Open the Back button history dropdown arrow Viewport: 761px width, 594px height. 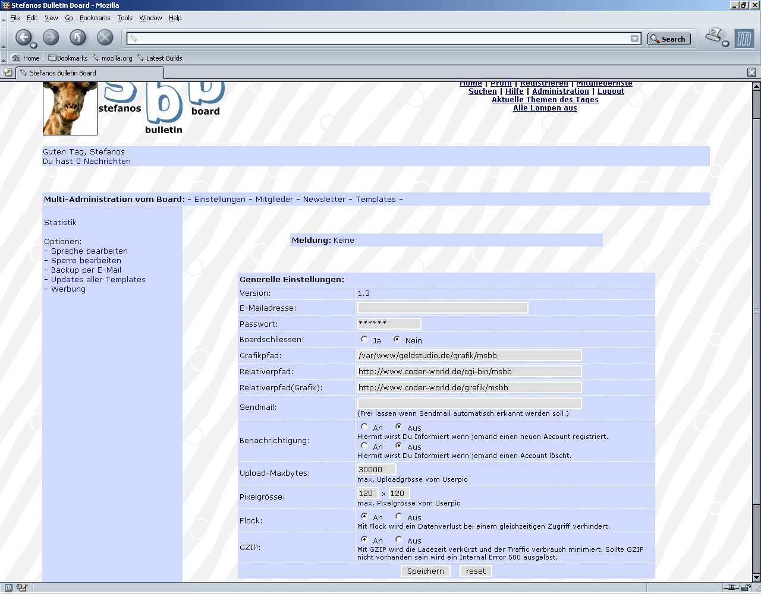pos(33,46)
